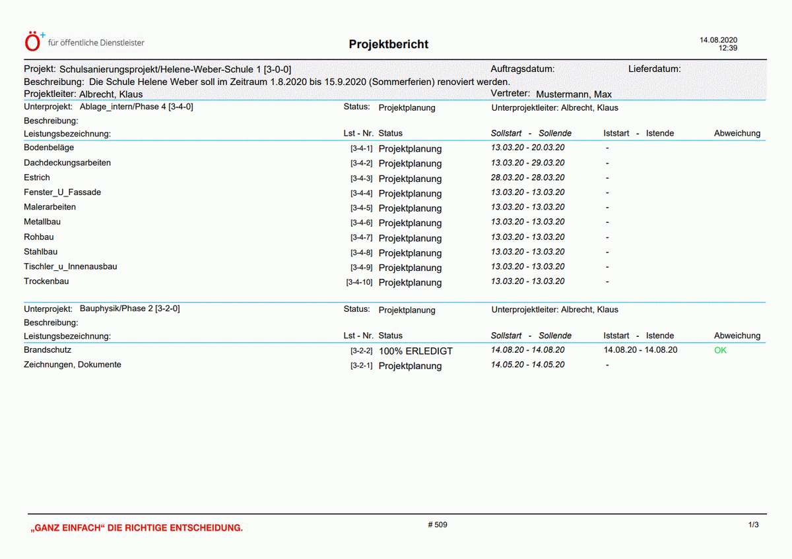The height and width of the screenshot is (559, 792).
Task: Select the Brandschutz entry
Action: [x=48, y=350]
